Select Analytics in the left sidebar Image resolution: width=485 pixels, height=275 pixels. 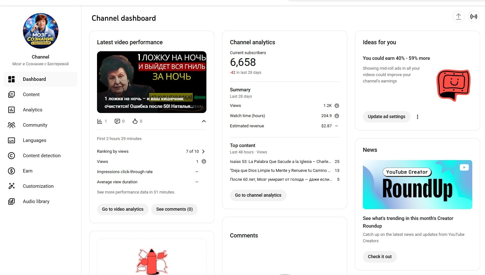tap(32, 110)
